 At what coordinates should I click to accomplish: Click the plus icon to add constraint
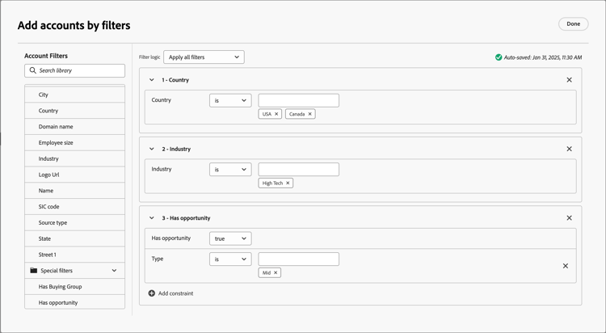click(152, 293)
